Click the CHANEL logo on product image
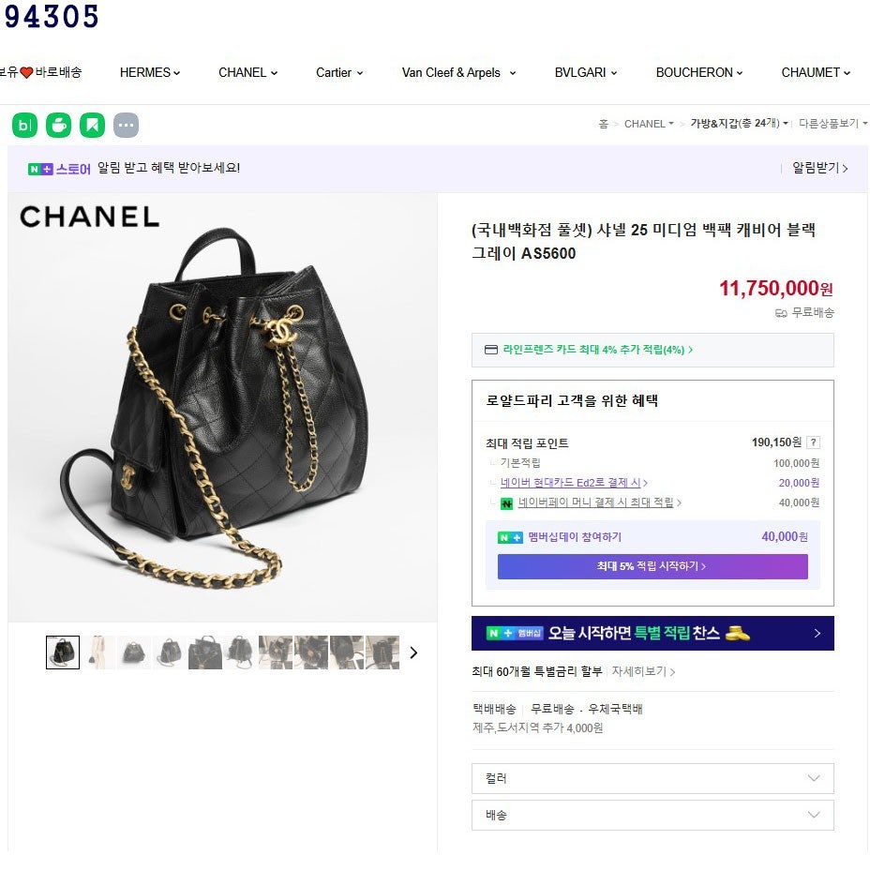The width and height of the screenshot is (870, 870). (89, 217)
